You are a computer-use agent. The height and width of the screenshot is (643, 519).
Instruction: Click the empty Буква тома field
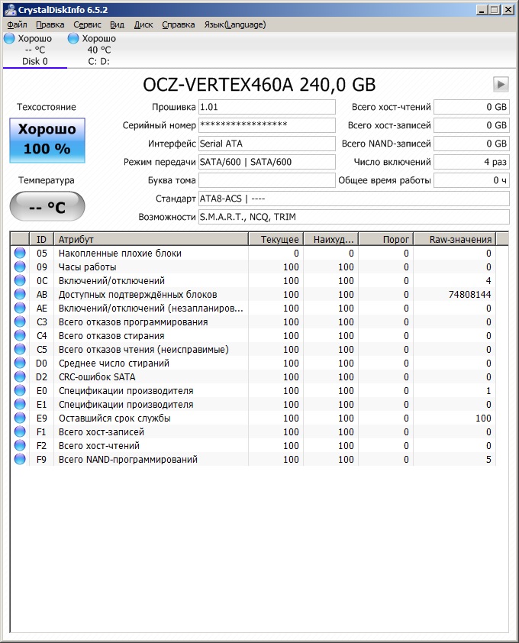pos(267,180)
